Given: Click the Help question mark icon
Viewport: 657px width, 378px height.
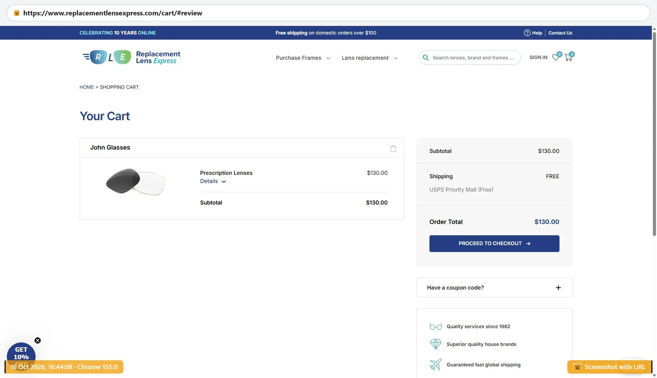Looking at the screenshot, I should [x=527, y=33].
